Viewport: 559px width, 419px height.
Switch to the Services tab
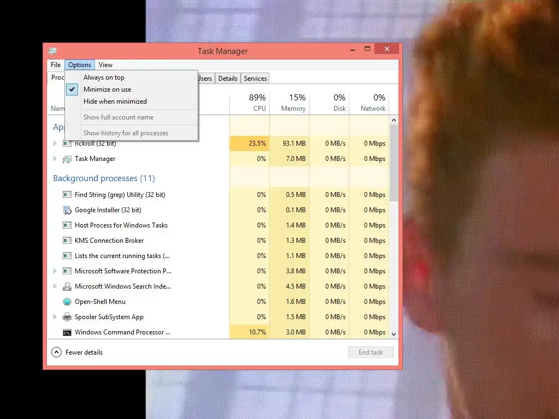[x=255, y=79]
